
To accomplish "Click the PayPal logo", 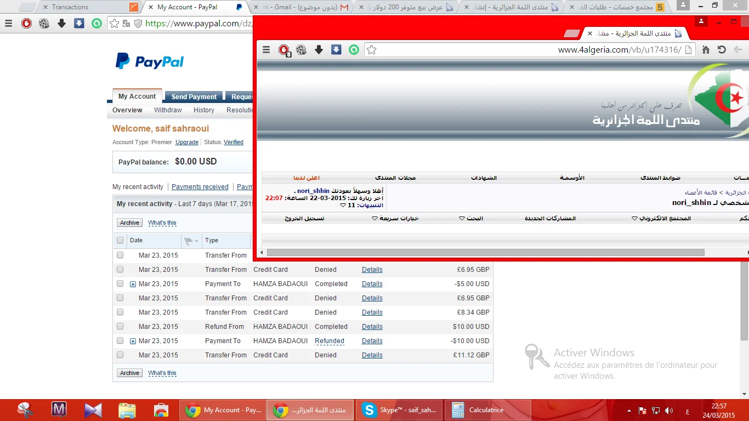I will pos(150,61).
